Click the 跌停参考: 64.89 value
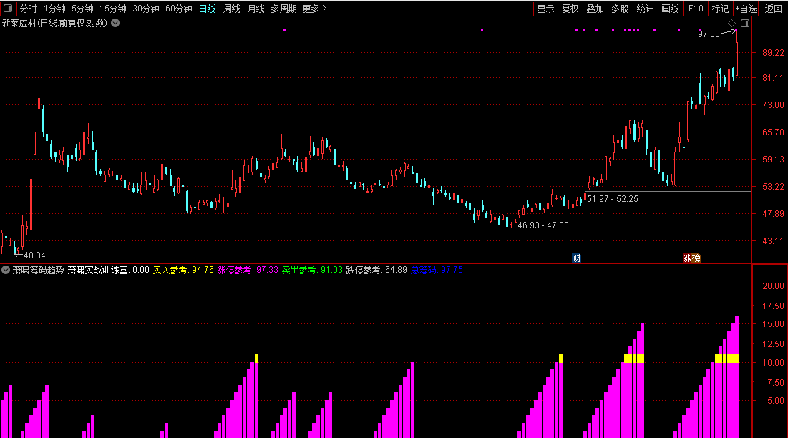The height and width of the screenshot is (438, 788). click(376, 270)
